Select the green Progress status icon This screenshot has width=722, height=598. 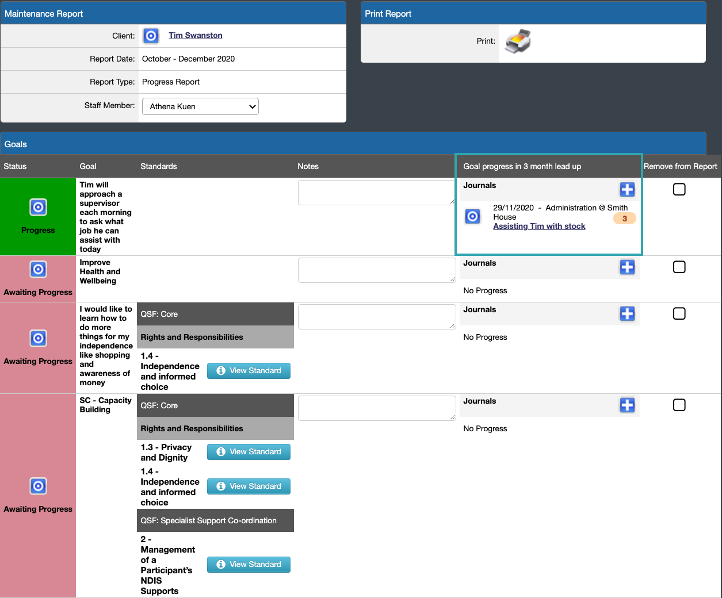(x=37, y=207)
